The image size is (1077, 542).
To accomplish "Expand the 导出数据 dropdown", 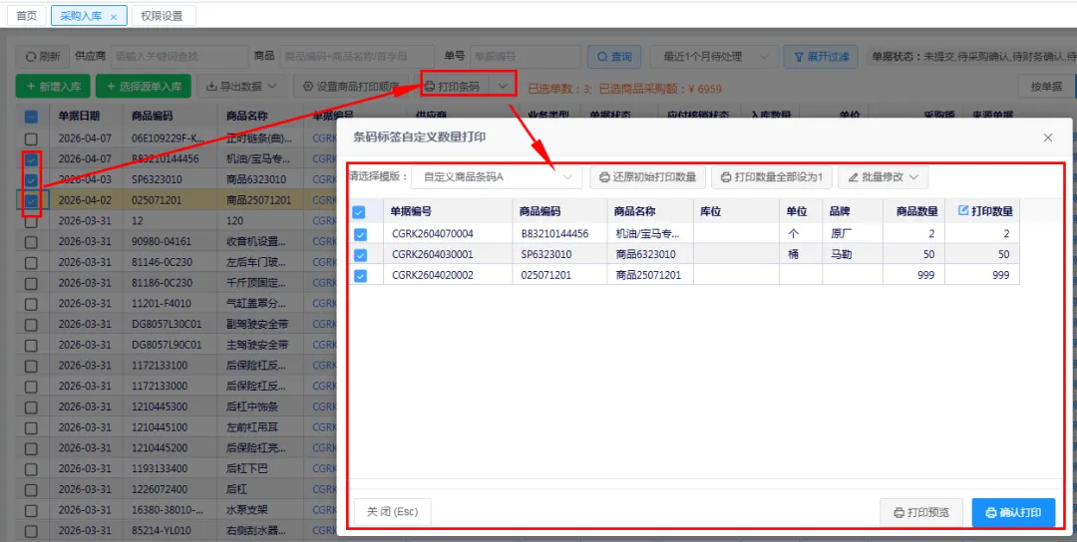I will [272, 87].
